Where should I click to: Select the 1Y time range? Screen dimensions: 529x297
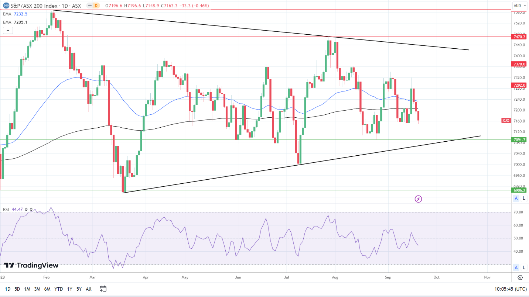click(69, 289)
